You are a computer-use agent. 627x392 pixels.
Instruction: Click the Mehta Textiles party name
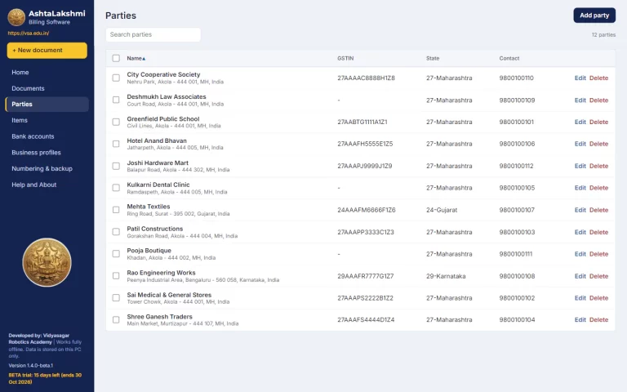point(149,207)
